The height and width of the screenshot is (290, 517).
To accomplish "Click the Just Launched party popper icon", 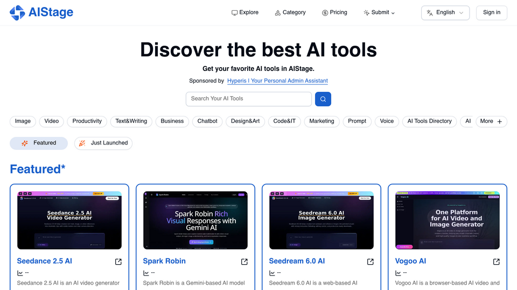I will (82, 143).
